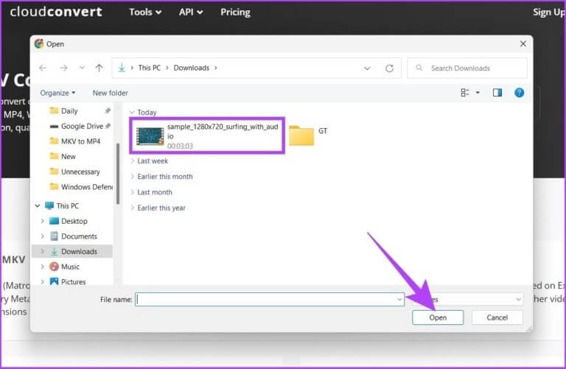Collapse the This PC tree node
The height and width of the screenshot is (369, 566).
tap(37, 206)
